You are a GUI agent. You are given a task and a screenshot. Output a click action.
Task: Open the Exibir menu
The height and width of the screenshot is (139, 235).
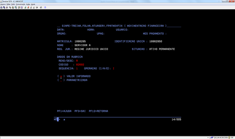(x=13, y=4)
